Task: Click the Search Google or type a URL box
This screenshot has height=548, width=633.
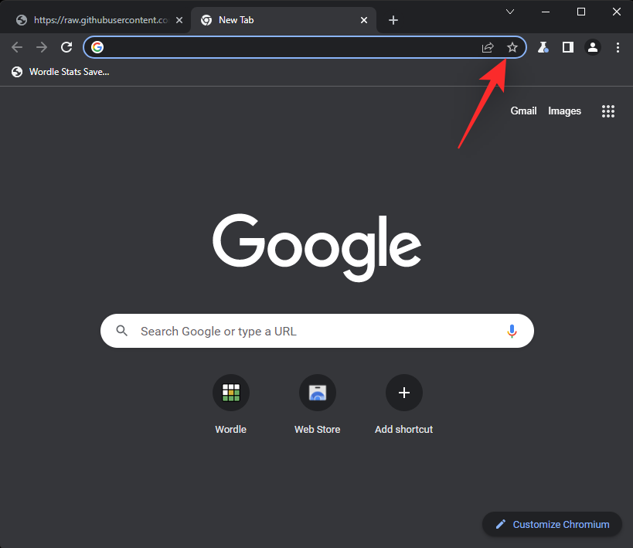Action: point(309,331)
